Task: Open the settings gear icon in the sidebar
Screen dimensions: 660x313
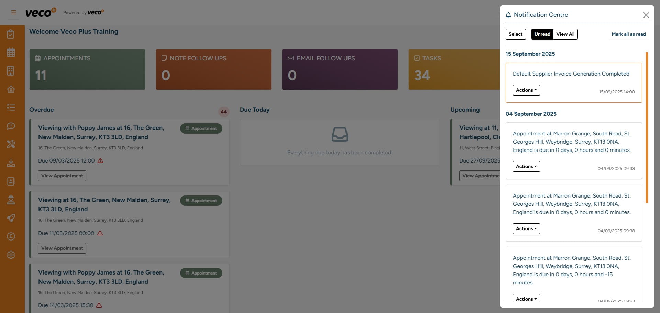Action: point(11,255)
